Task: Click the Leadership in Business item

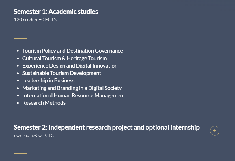Action: click(48, 80)
